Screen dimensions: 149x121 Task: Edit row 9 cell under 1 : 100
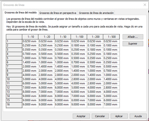(79, 75)
